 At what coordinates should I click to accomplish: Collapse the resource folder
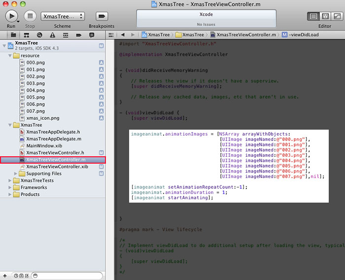click(10, 56)
